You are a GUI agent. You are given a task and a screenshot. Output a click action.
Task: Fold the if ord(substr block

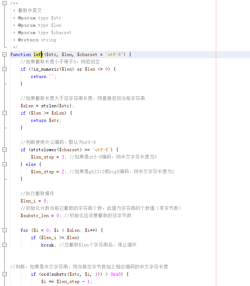tap(4, 274)
